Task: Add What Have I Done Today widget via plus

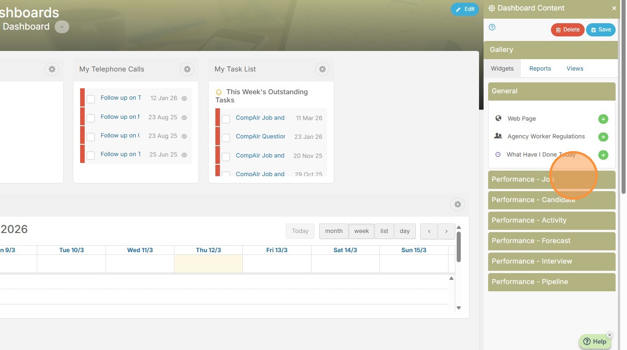Action: pos(603,155)
